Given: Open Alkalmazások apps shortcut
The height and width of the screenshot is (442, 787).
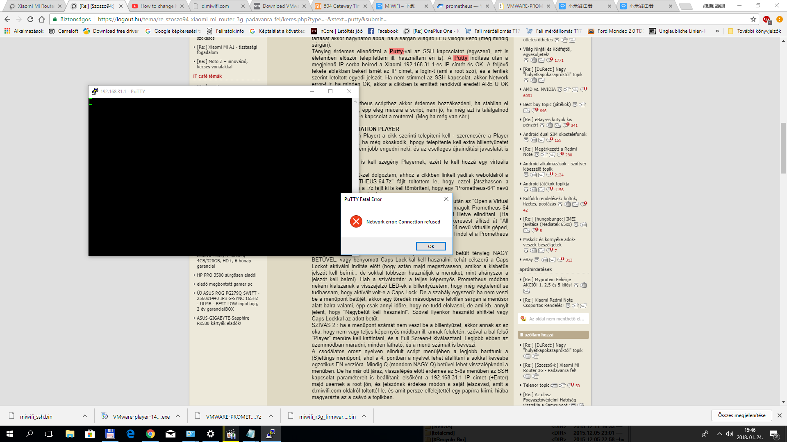Looking at the screenshot, I should click(x=24, y=31).
